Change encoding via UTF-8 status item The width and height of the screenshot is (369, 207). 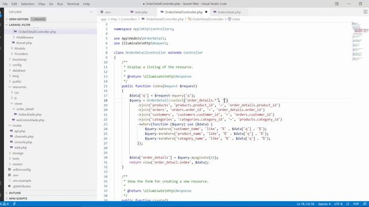click(338, 204)
